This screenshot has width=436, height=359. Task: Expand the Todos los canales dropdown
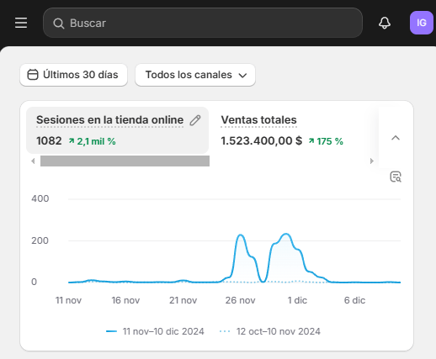coord(195,75)
